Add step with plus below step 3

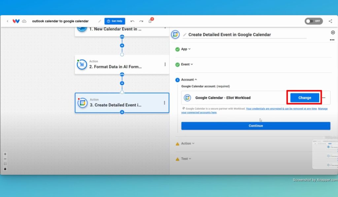[x=122, y=112]
